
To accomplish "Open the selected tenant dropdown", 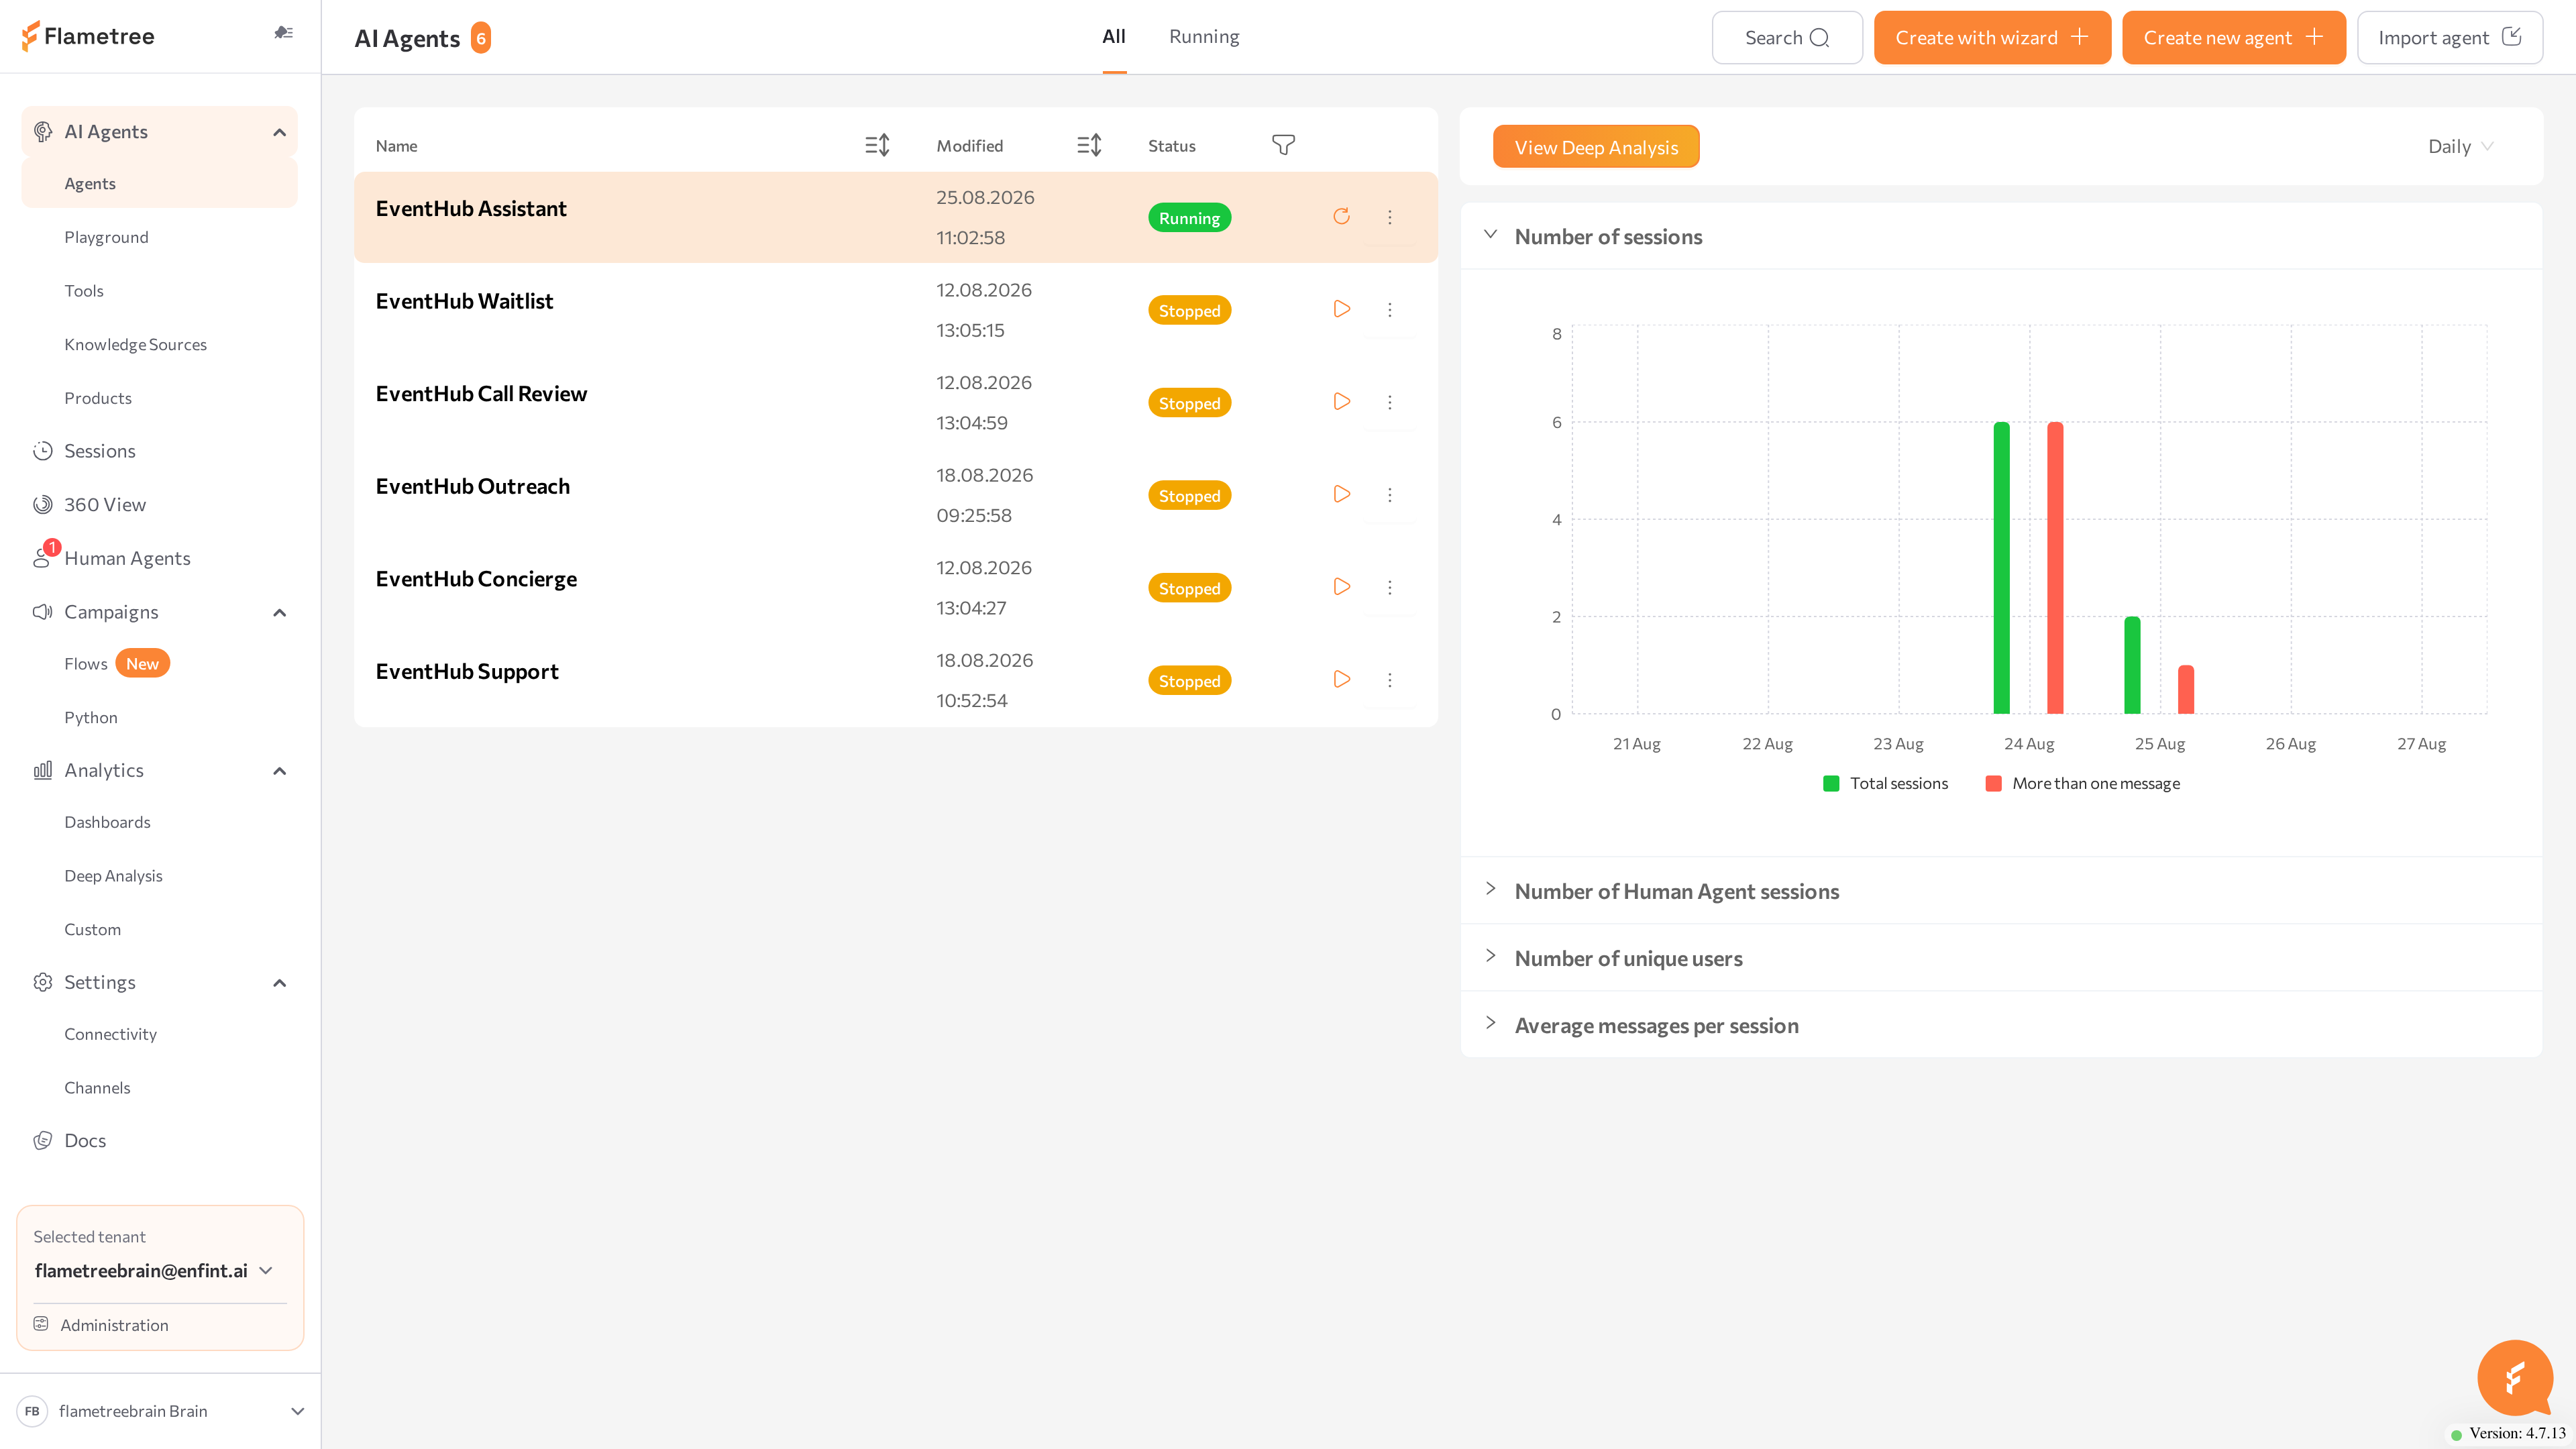I will pyautogui.click(x=153, y=1271).
